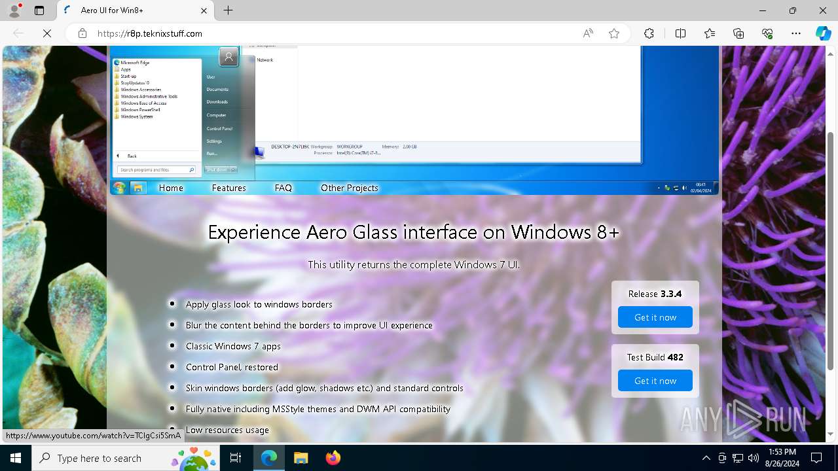Open the Windows Start menu
838x471 pixels.
tap(16, 458)
